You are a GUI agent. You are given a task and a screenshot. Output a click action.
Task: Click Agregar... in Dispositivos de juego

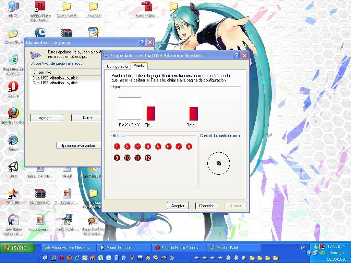click(x=47, y=118)
